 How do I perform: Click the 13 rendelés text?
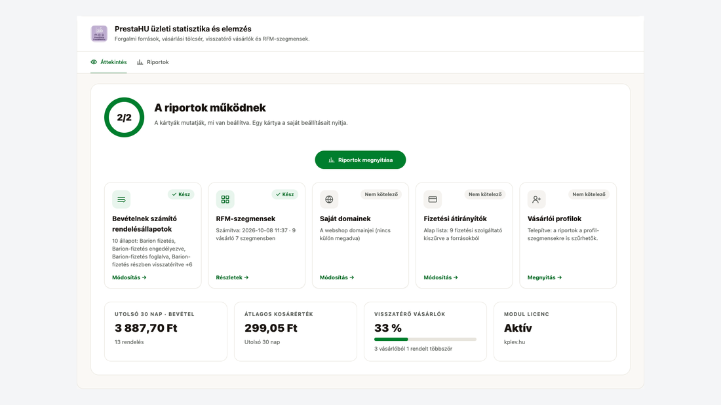coord(129,342)
